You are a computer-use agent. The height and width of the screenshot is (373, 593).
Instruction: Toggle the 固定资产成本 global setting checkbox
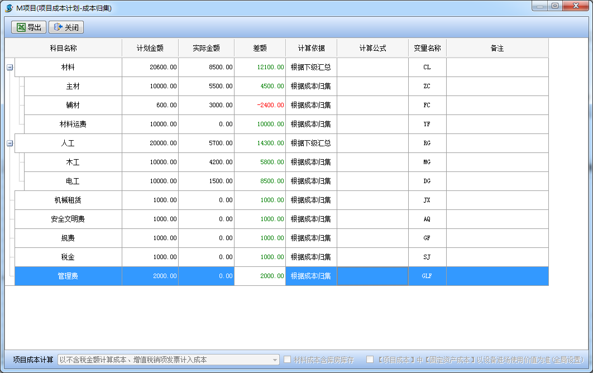(x=370, y=360)
